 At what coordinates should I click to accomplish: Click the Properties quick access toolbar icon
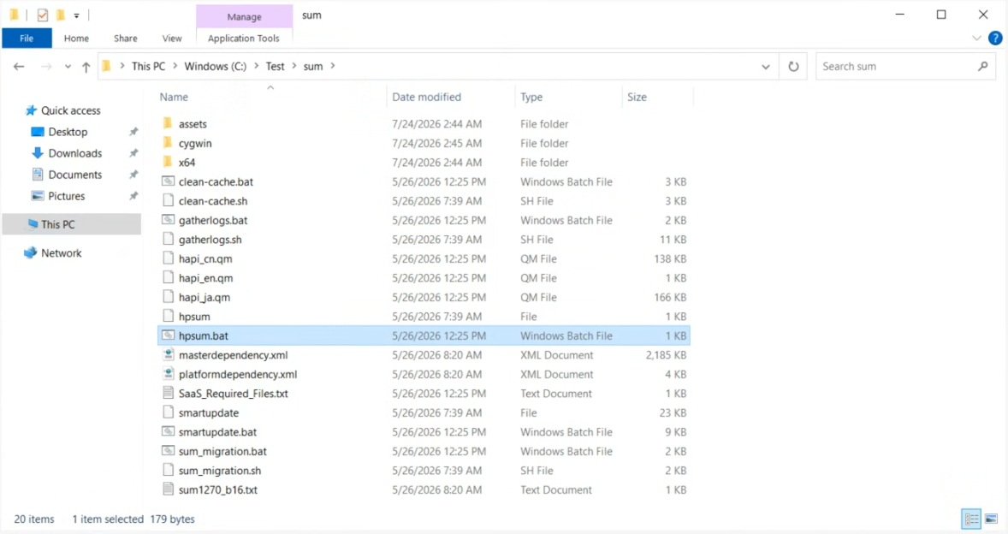(x=43, y=15)
